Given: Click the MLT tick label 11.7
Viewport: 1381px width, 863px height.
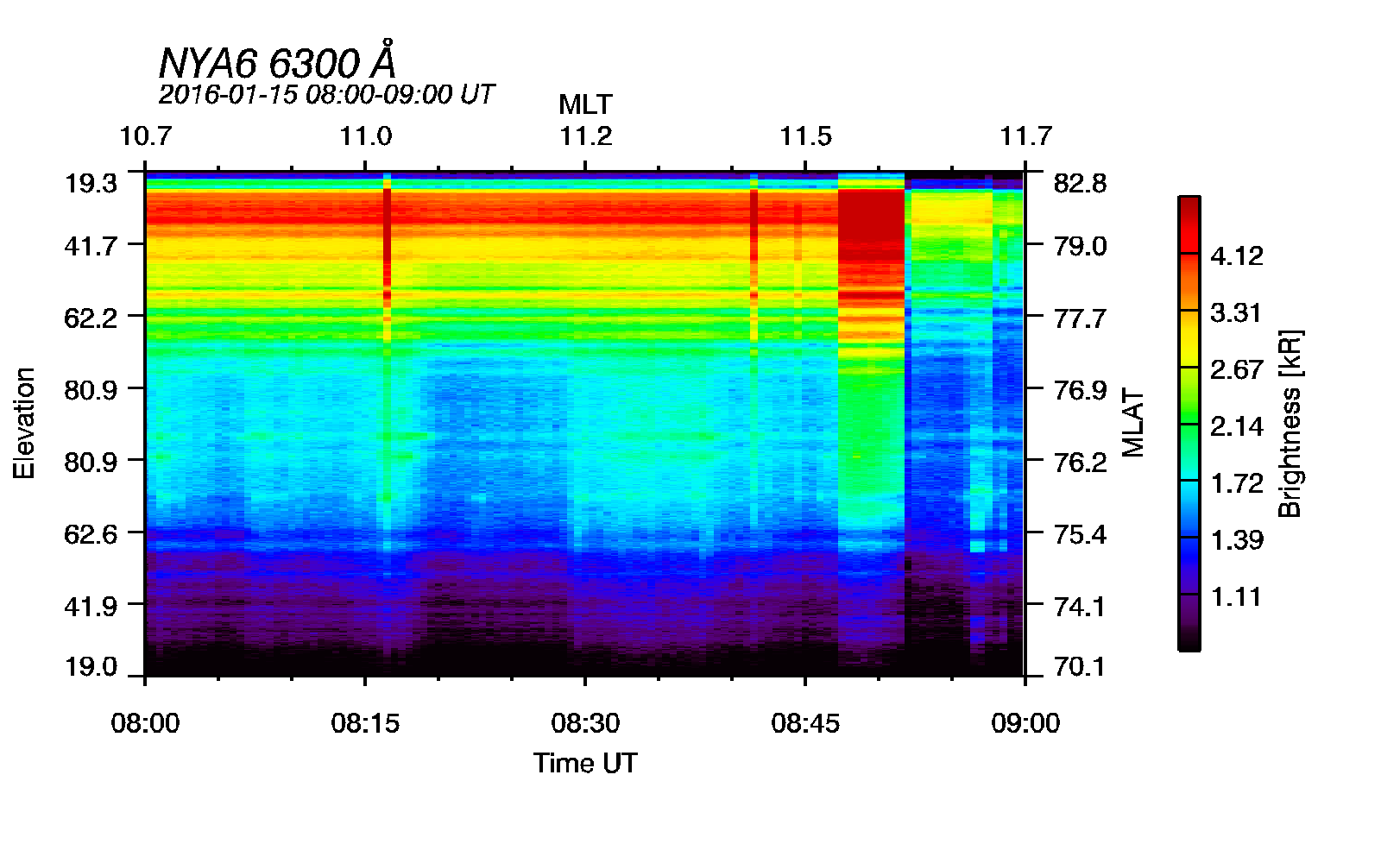Looking at the screenshot, I should tap(1025, 136).
